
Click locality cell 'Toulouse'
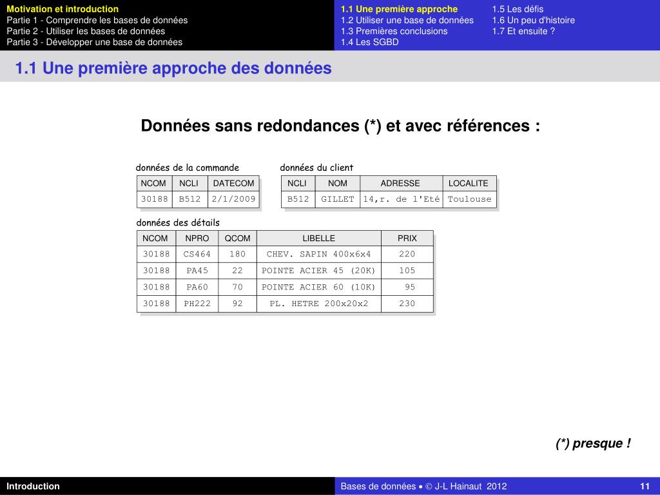(x=469, y=199)
